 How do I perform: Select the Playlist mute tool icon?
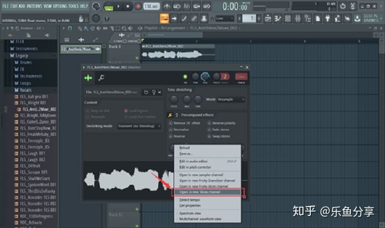click(98, 29)
